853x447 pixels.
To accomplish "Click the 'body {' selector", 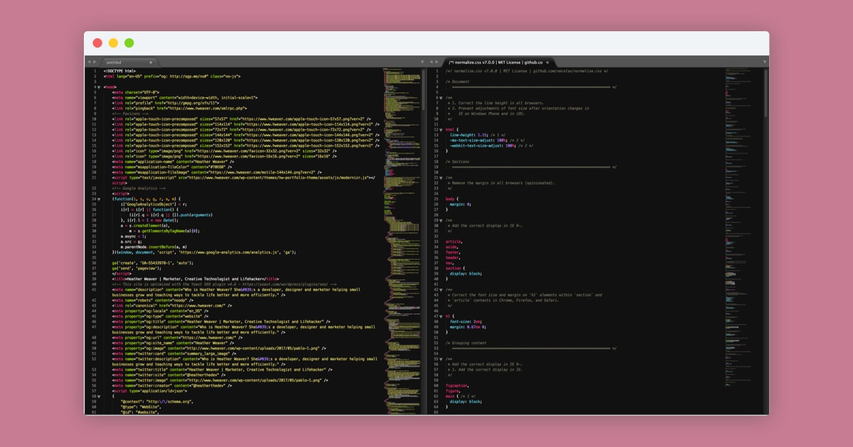I will [451, 199].
